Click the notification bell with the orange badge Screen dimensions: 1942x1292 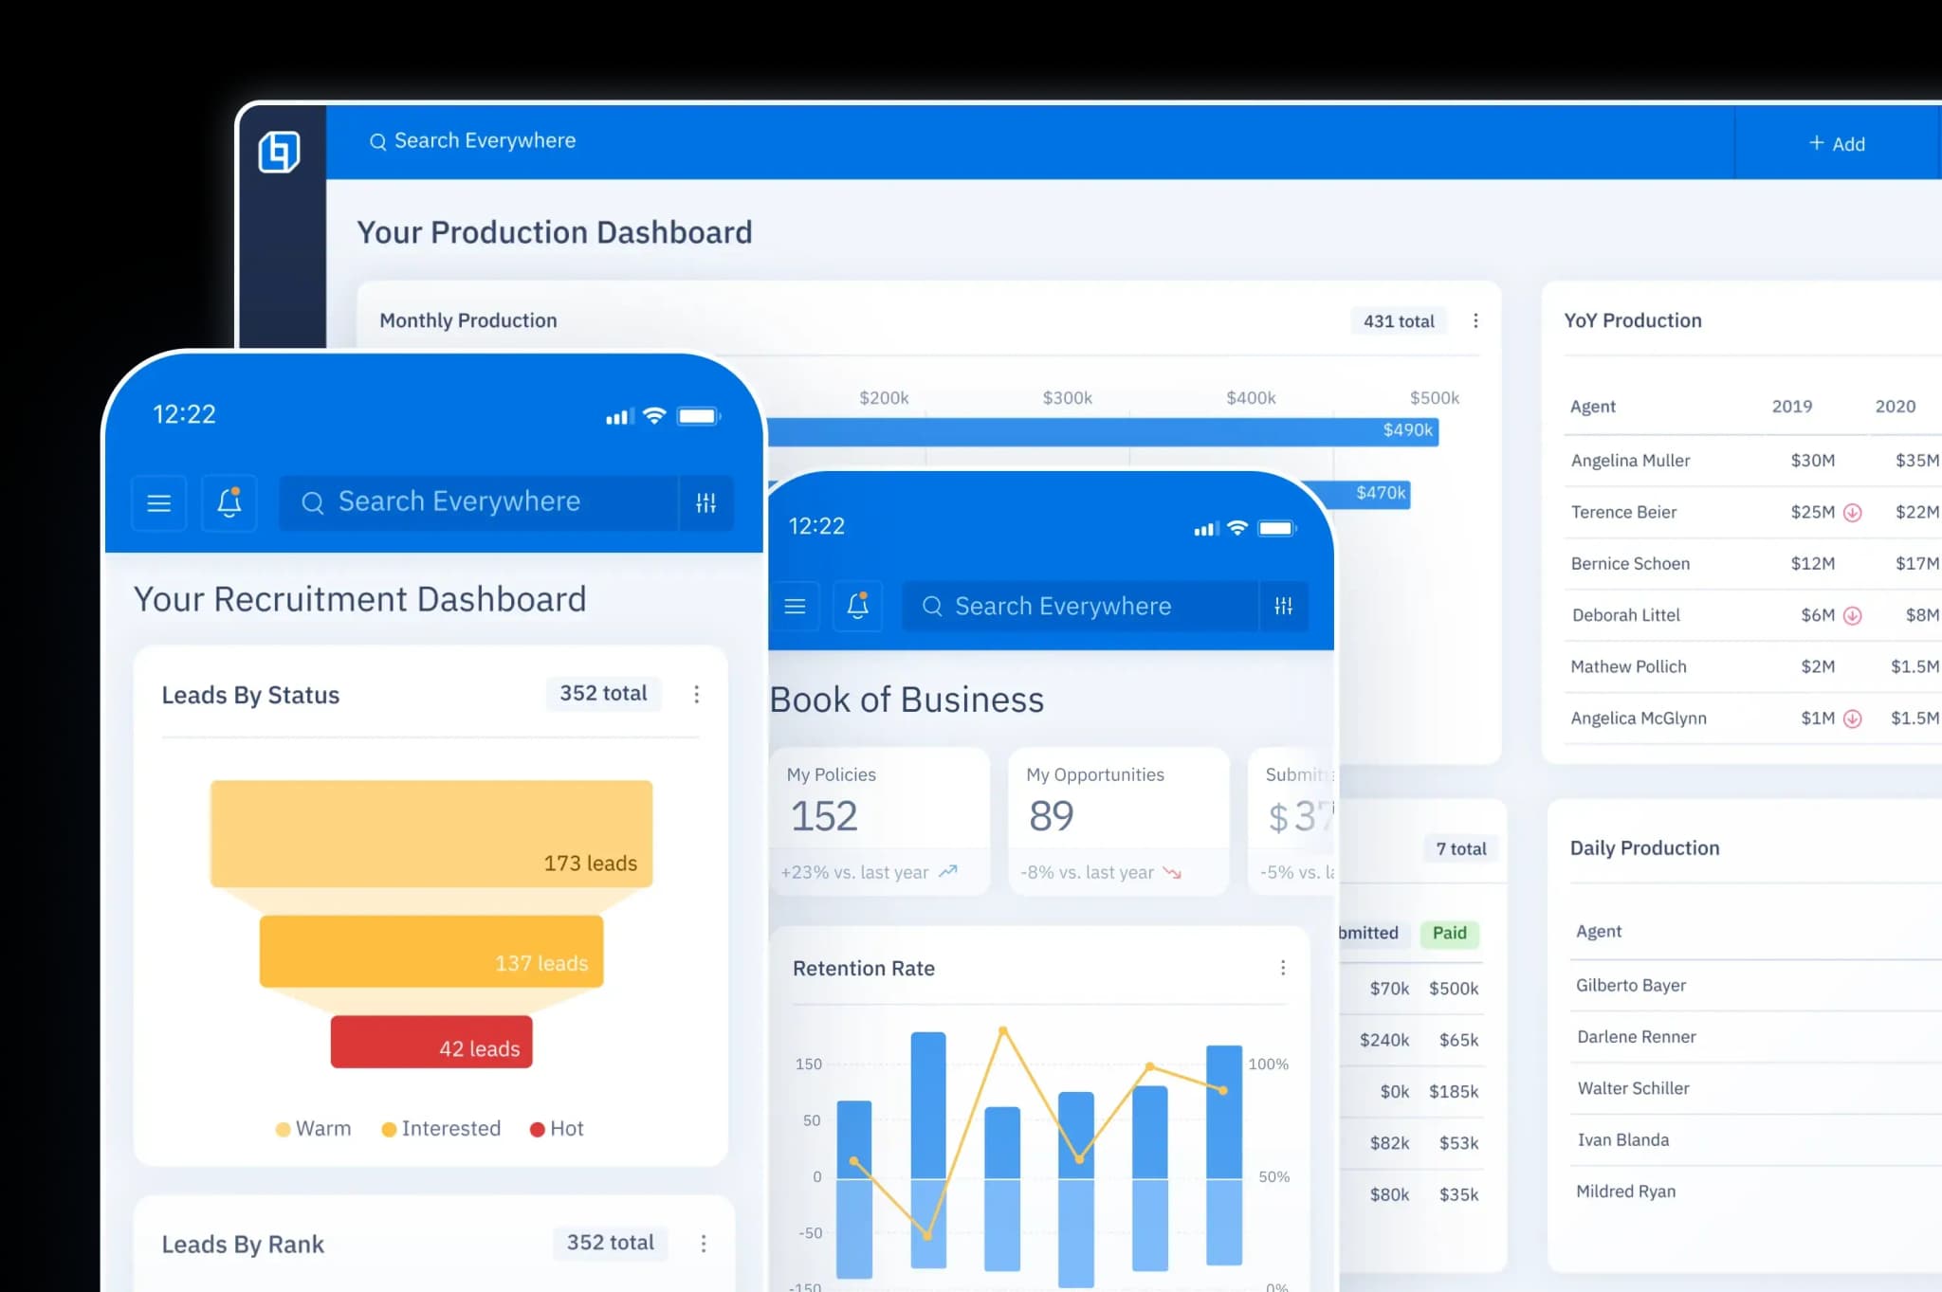point(229,502)
